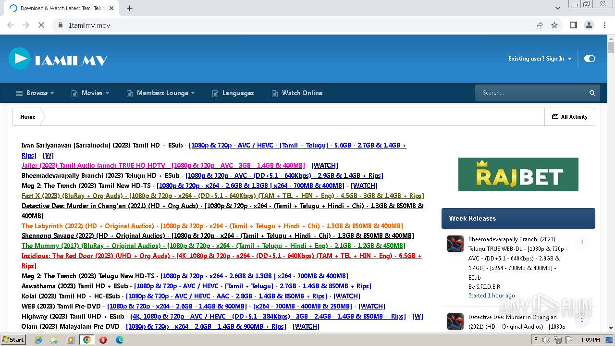Expand the Browse menu
Image resolution: width=615 pixels, height=346 pixels.
tap(35, 93)
